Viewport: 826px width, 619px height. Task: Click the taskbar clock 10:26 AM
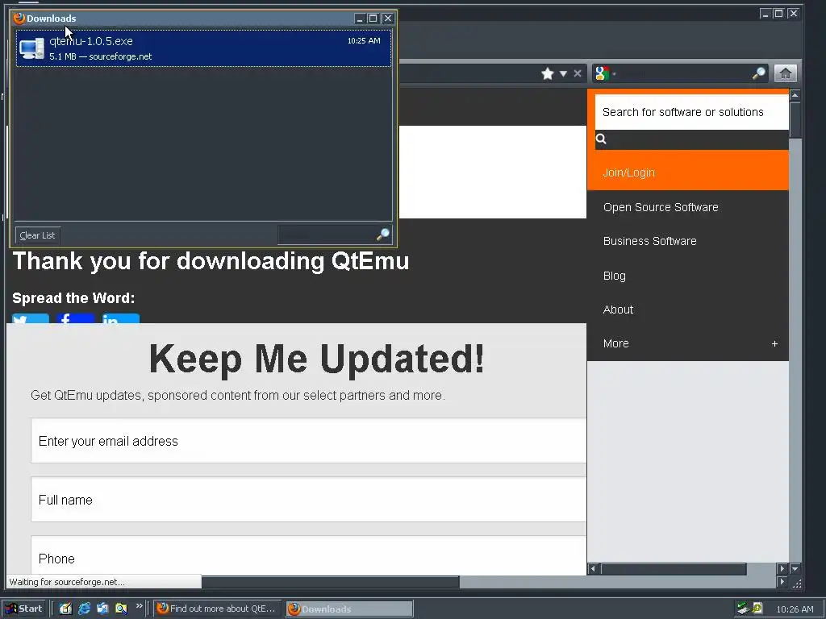coord(795,609)
